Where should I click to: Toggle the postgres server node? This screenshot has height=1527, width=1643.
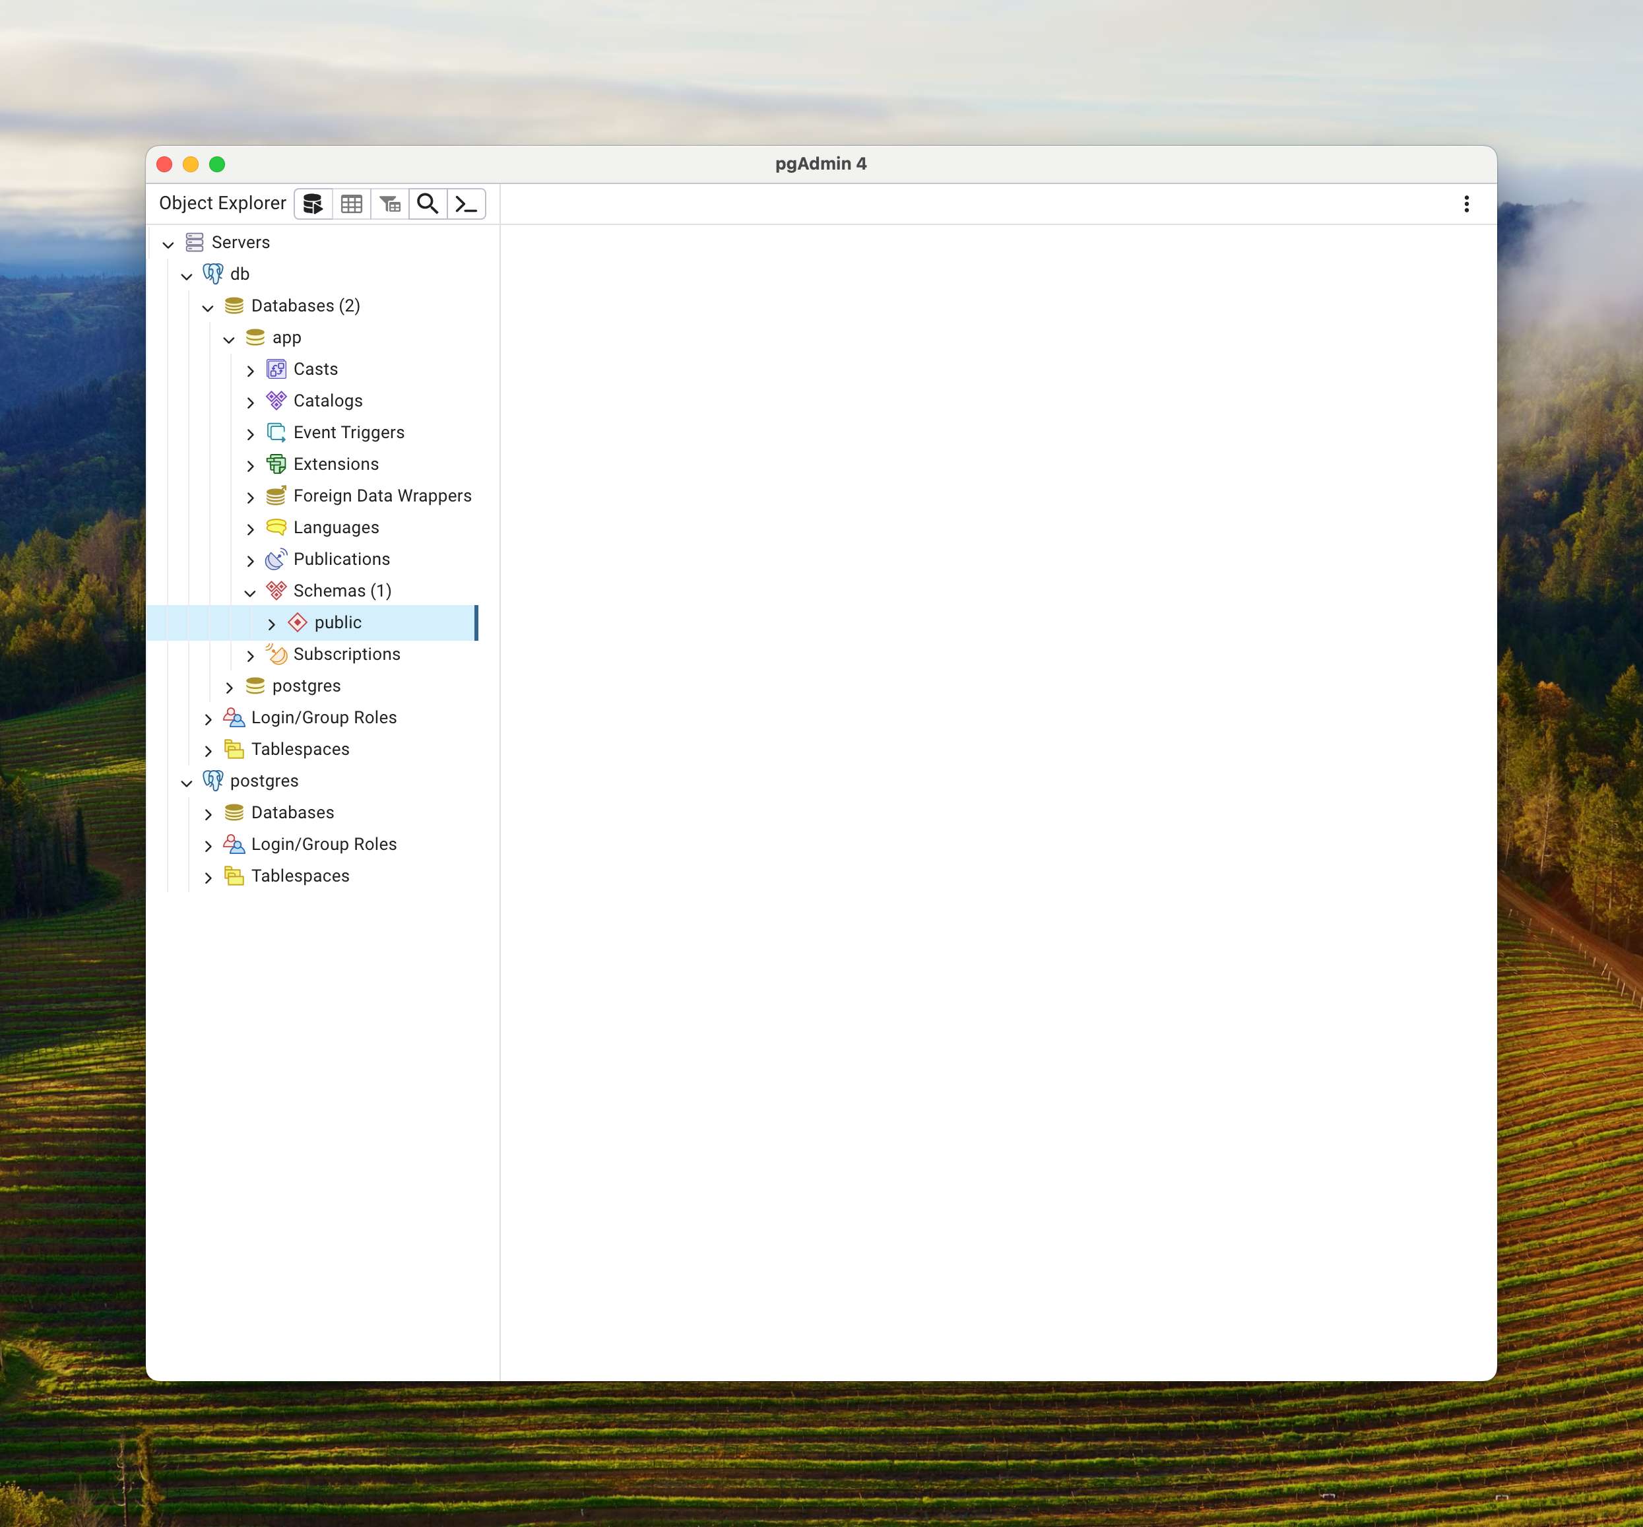pos(188,781)
